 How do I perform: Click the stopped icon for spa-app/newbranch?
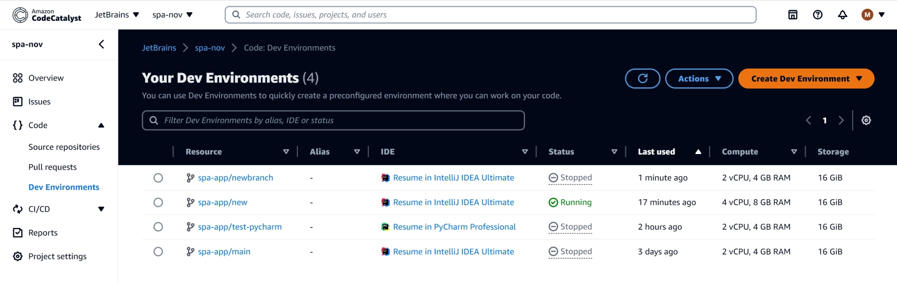(x=553, y=178)
